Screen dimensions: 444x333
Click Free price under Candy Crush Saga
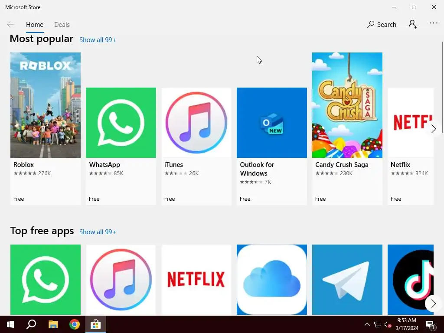[320, 199]
